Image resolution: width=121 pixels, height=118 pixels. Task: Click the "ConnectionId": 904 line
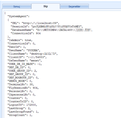[x=25, y=33]
